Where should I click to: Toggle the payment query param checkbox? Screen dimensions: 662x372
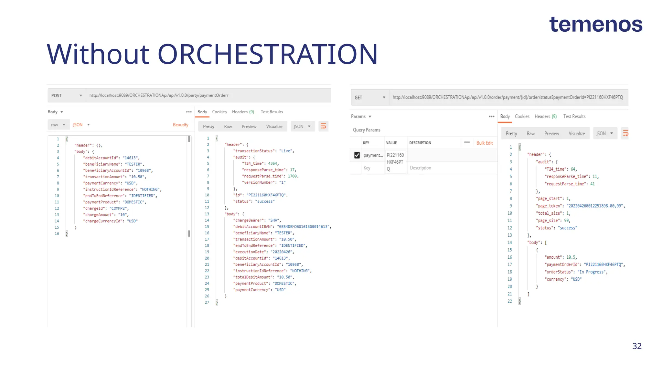357,155
